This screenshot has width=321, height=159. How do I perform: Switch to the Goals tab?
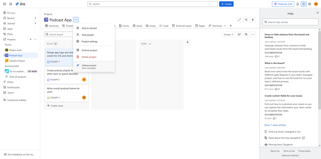click(137, 26)
